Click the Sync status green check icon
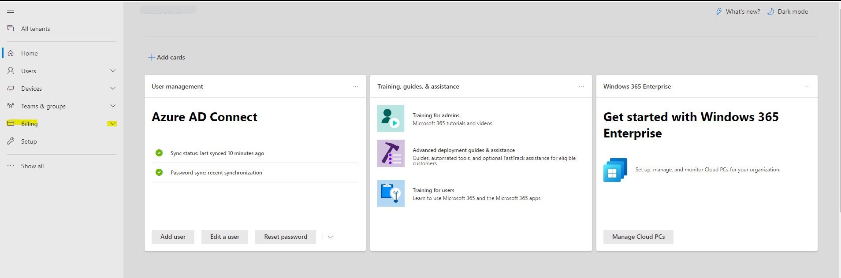Viewport: 841px width, 278px height. (x=159, y=153)
